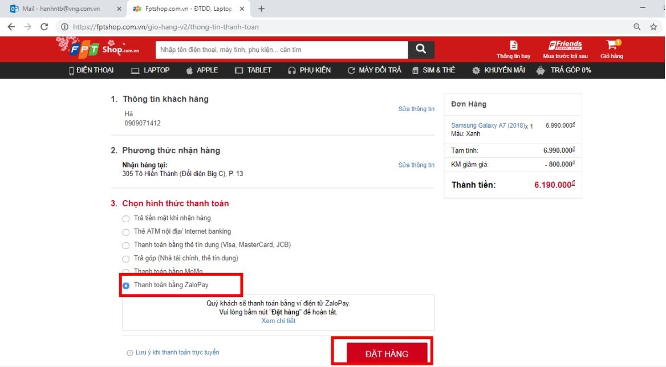Open the Samsung Galaxy A7 (2018) product link
The width and height of the screenshot is (666, 367).
tap(488, 125)
